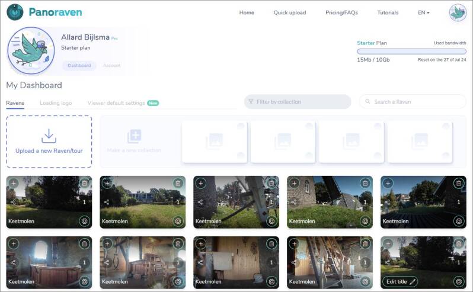
Task: Click plus on the brick mill wall Keetmolen
Action: pos(294,183)
